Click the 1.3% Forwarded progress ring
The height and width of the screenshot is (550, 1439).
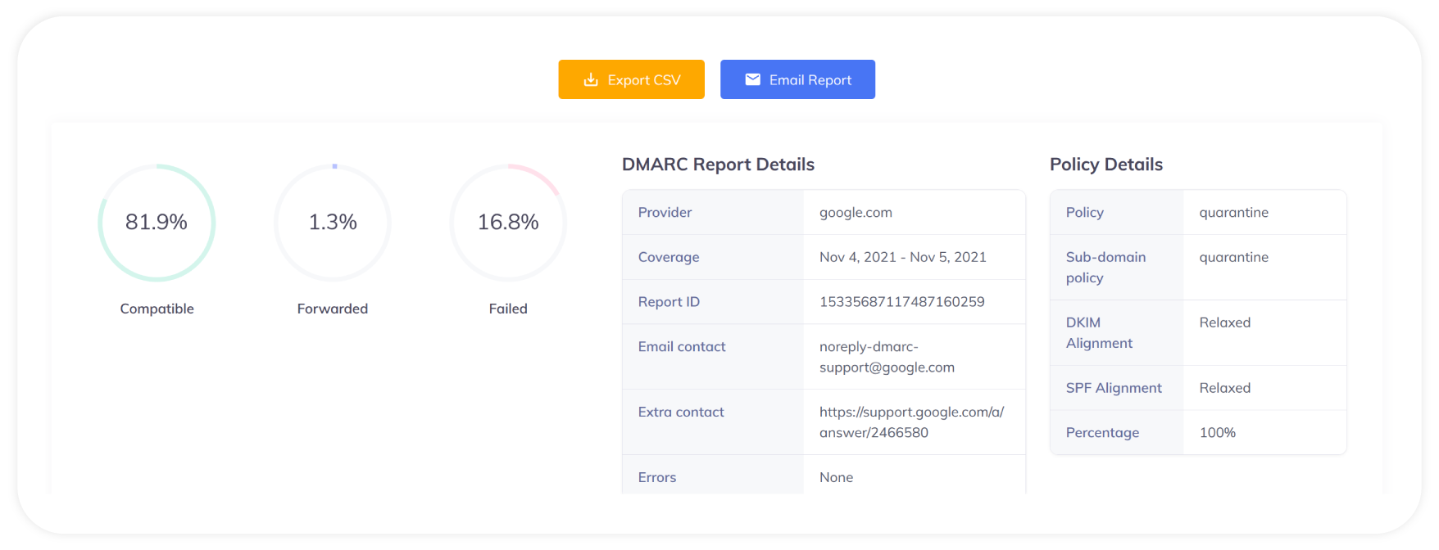pos(333,223)
